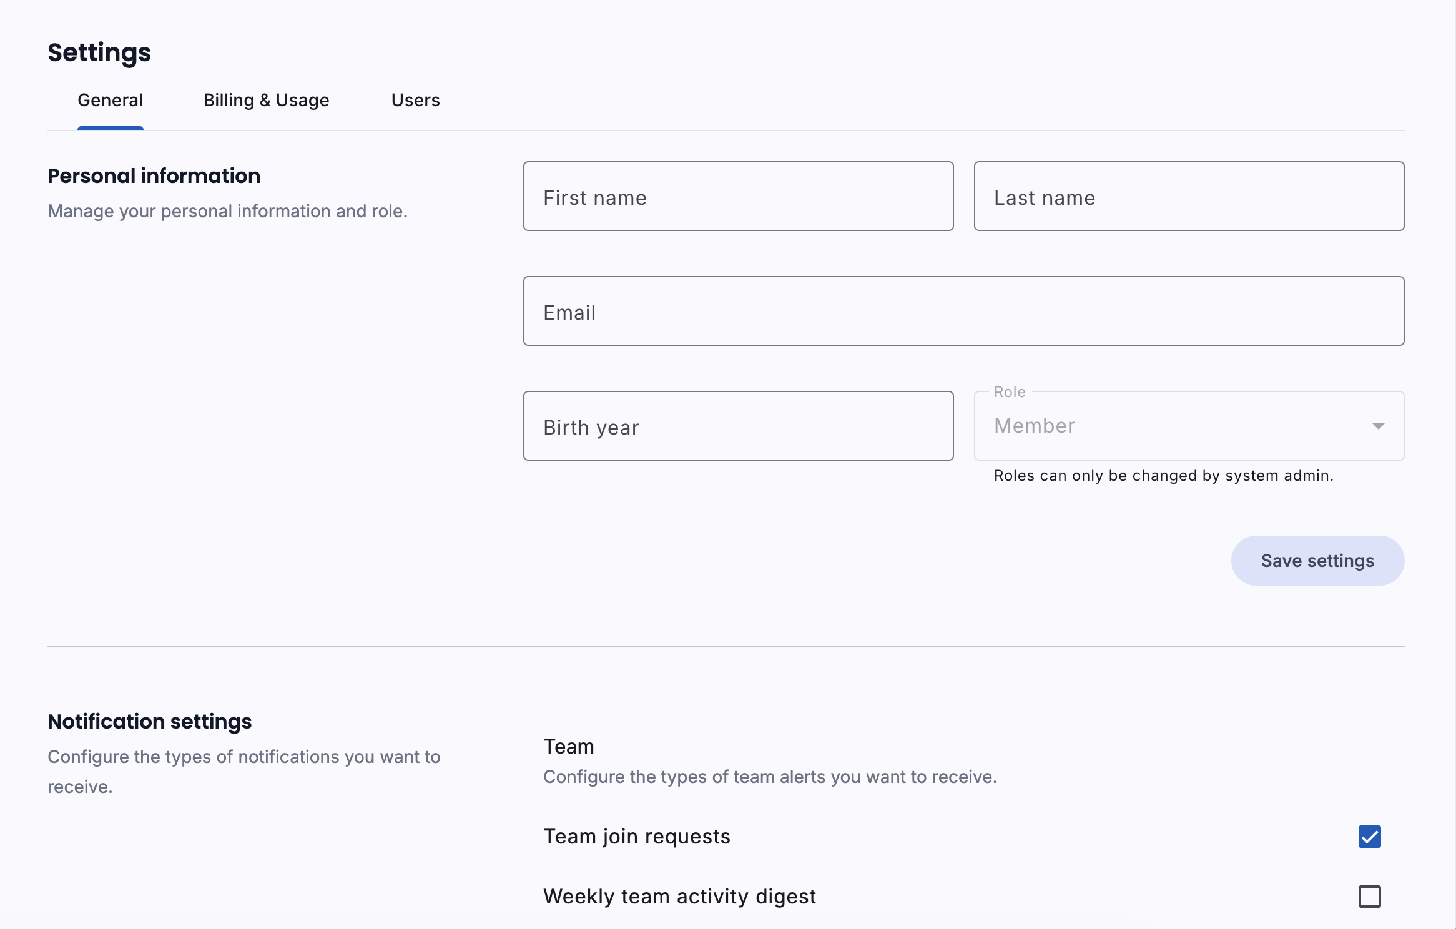
Task: Select the Birth year input box
Action: 738,426
